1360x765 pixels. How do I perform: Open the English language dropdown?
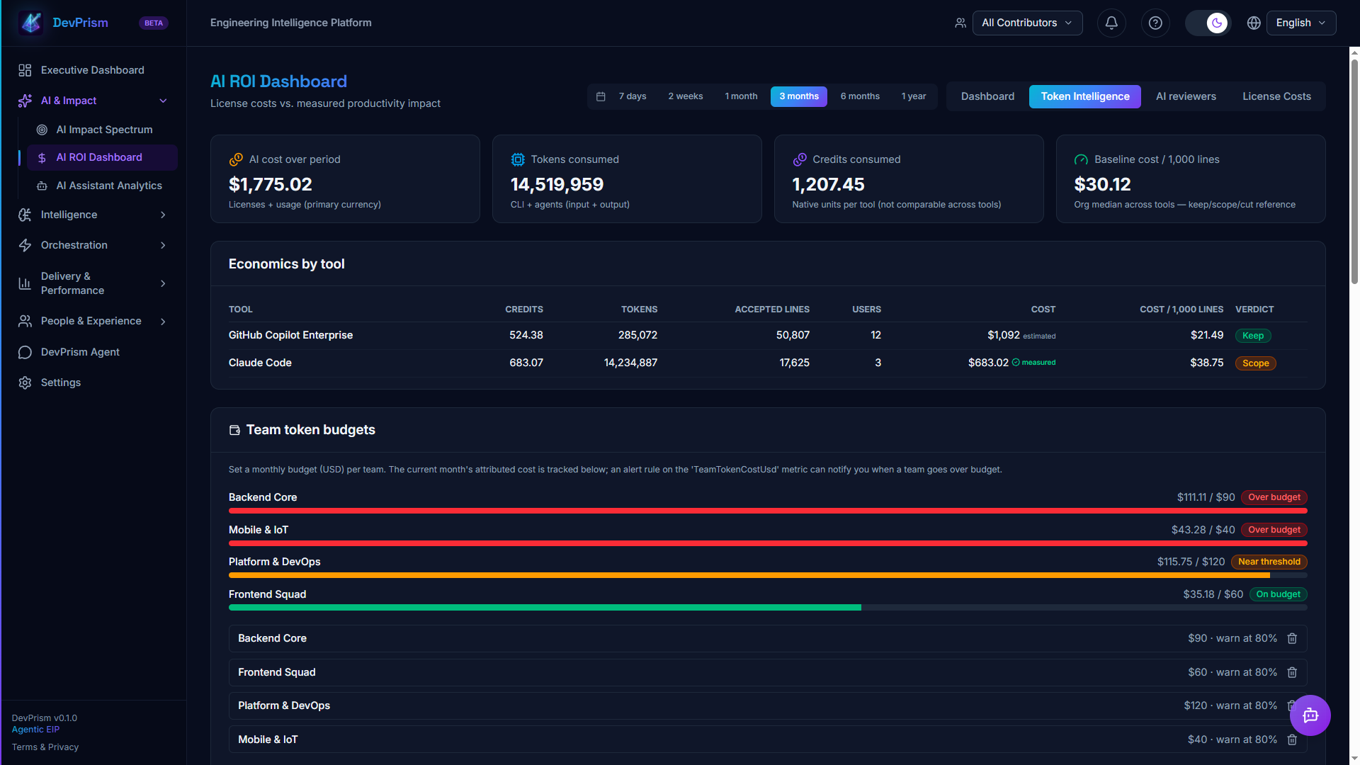1301,23
